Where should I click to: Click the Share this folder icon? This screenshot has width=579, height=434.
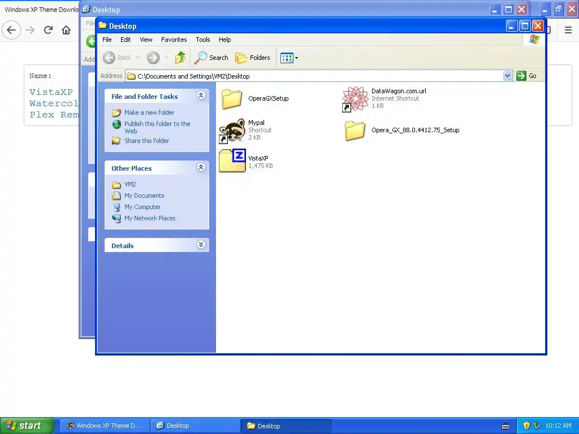116,141
